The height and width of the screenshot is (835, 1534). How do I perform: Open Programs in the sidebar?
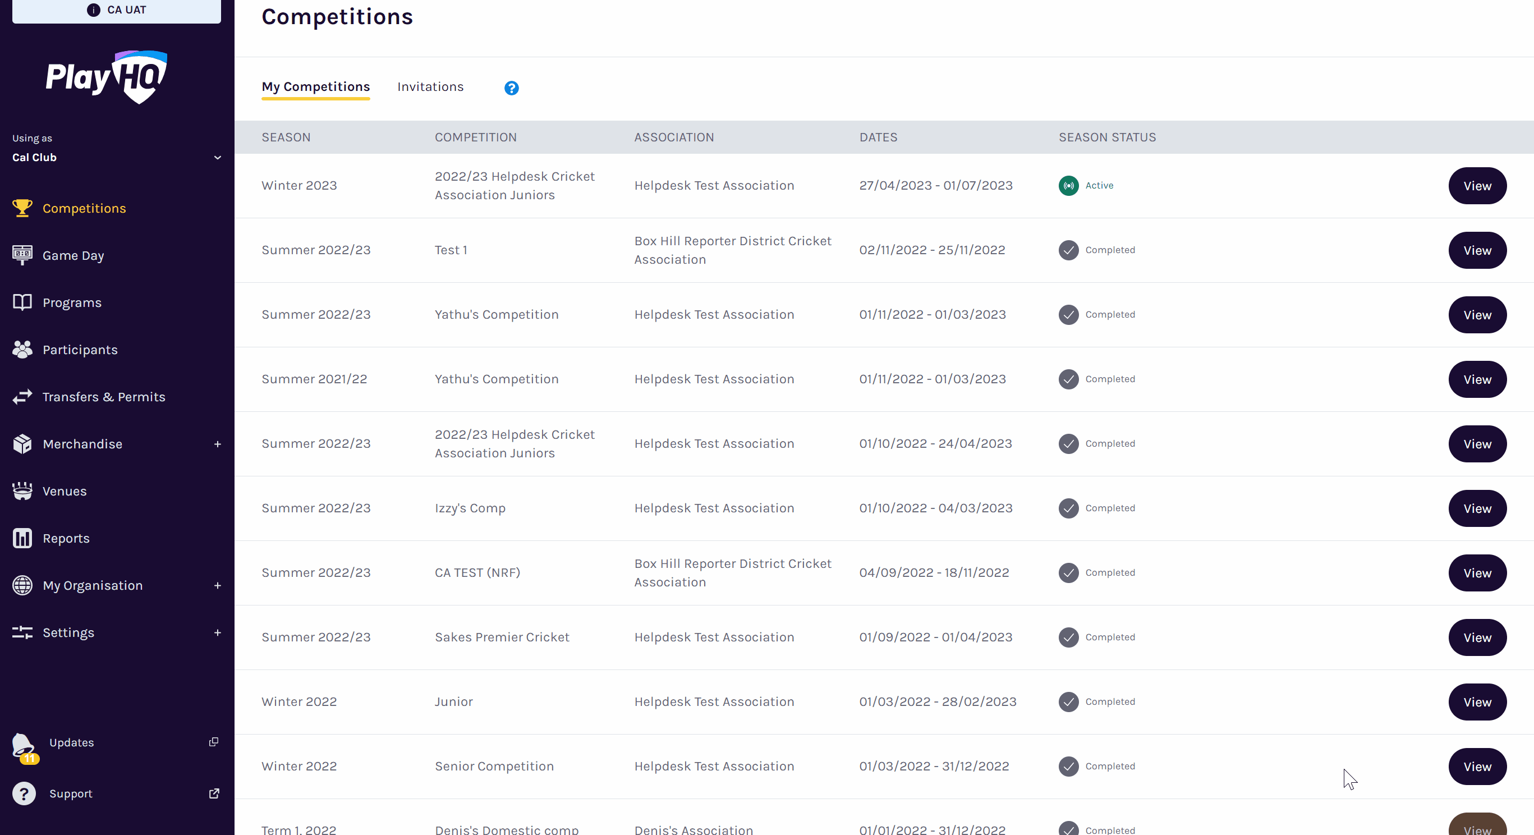72,302
